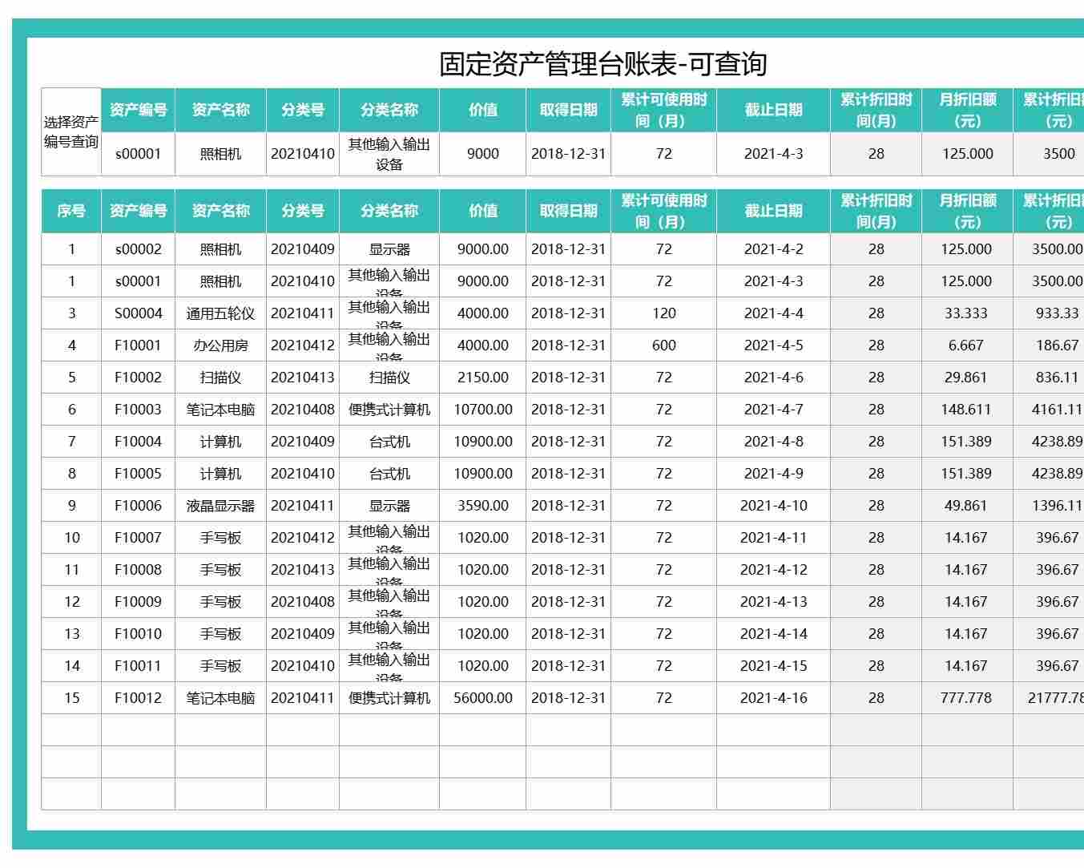This screenshot has height=868, width=1084.
Task: Select the 资产编号 column header
Action: (x=140, y=211)
